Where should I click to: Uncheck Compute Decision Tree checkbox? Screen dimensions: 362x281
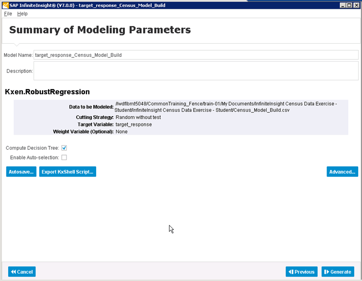click(64, 148)
